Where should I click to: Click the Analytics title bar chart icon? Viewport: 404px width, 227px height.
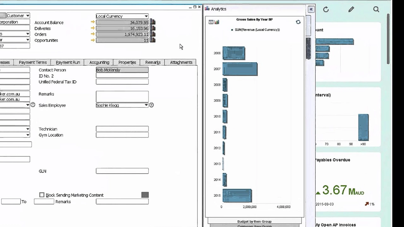pos(207,9)
